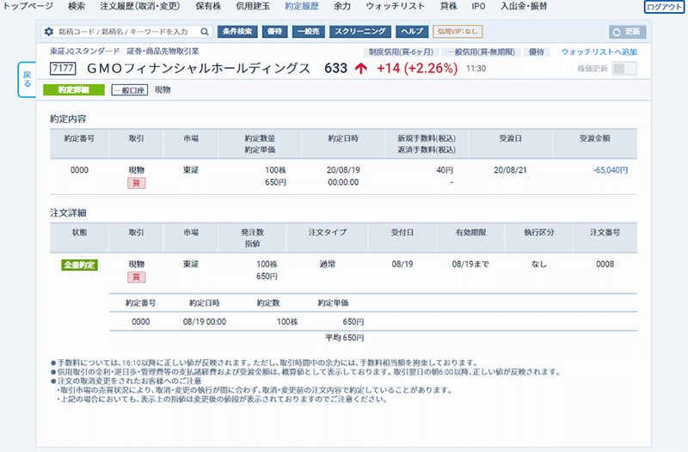Go back using the 戻る side tab
This screenshot has width=688, height=452.
click(x=26, y=79)
